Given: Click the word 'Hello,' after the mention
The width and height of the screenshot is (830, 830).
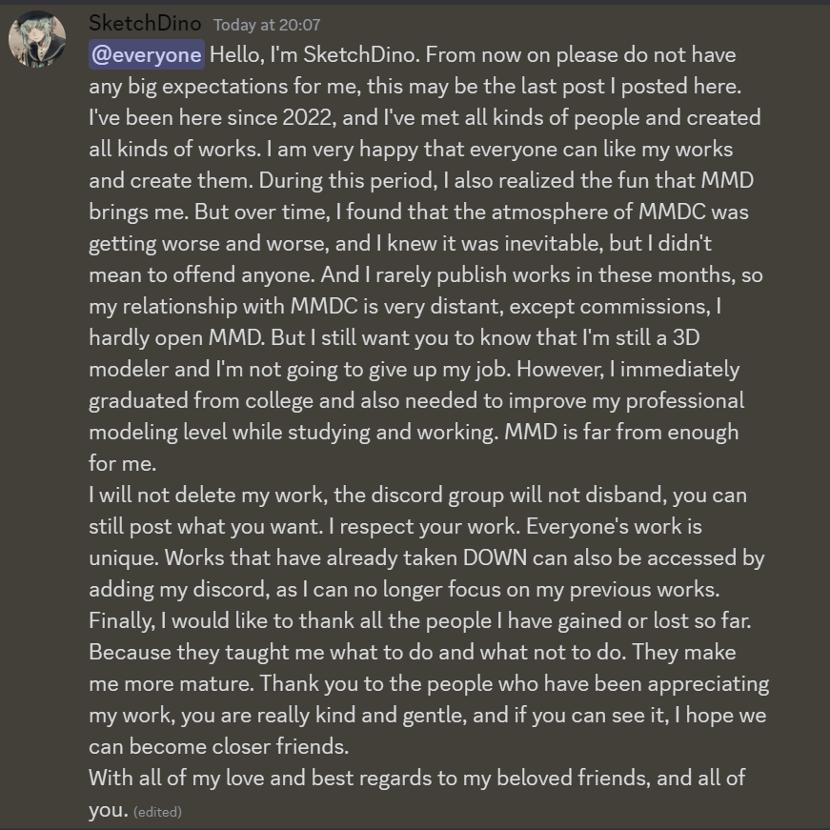Looking at the screenshot, I should (237, 55).
